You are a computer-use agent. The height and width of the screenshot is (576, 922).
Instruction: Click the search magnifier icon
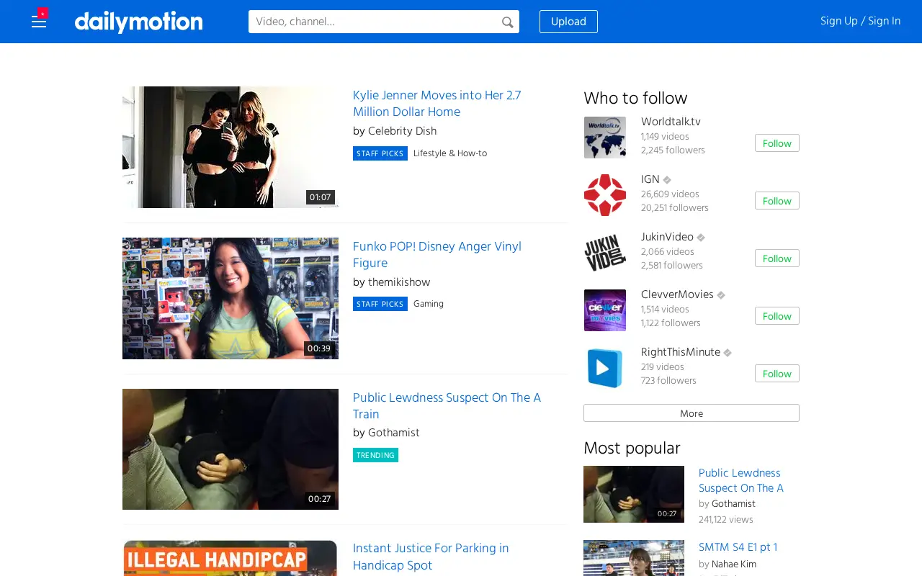508,22
